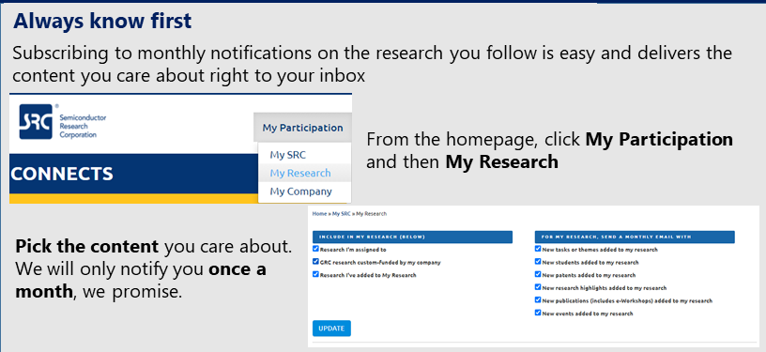Follow the Home breadcrumb link
The image size is (766, 352).
(319, 214)
